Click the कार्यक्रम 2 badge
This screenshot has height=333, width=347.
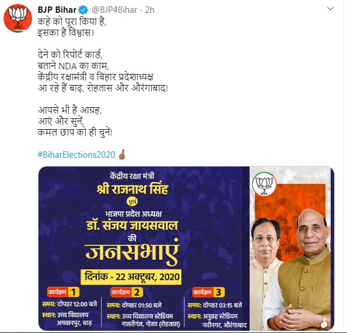[127, 292]
